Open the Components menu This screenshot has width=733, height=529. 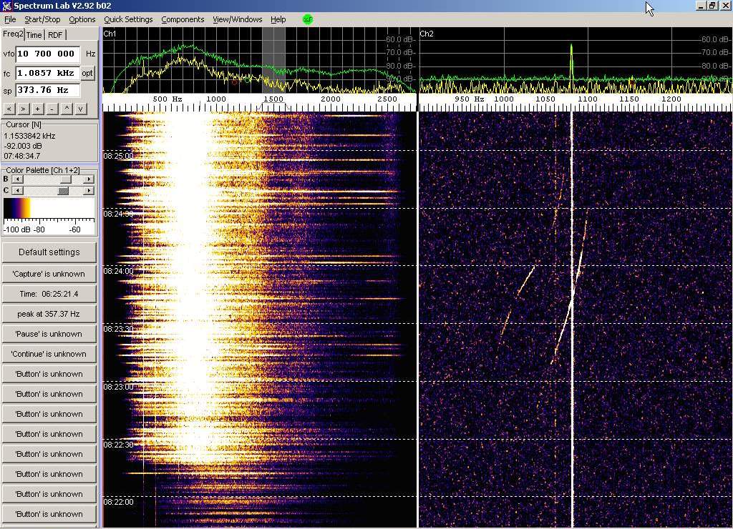[183, 19]
